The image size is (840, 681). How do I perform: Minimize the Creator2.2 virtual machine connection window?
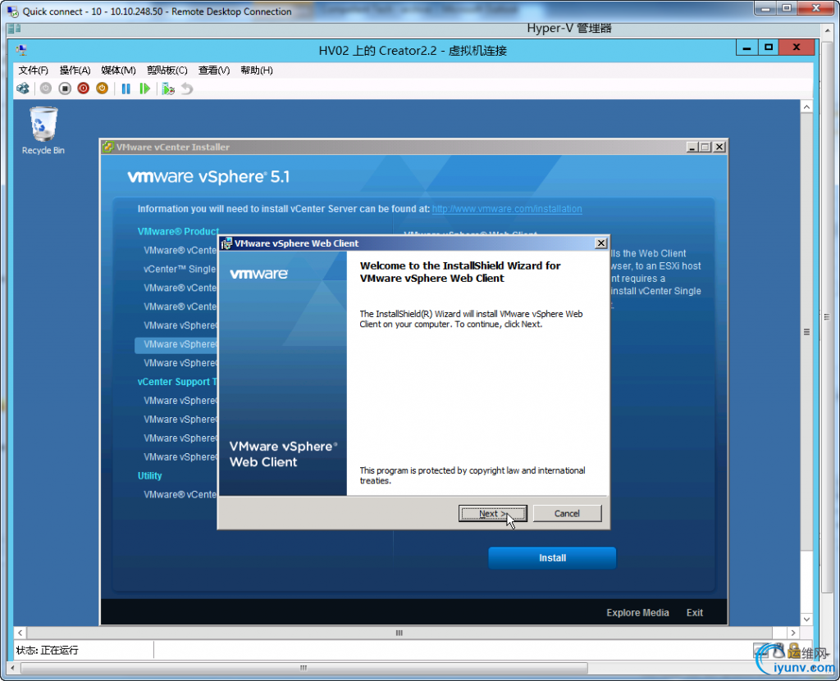point(746,48)
